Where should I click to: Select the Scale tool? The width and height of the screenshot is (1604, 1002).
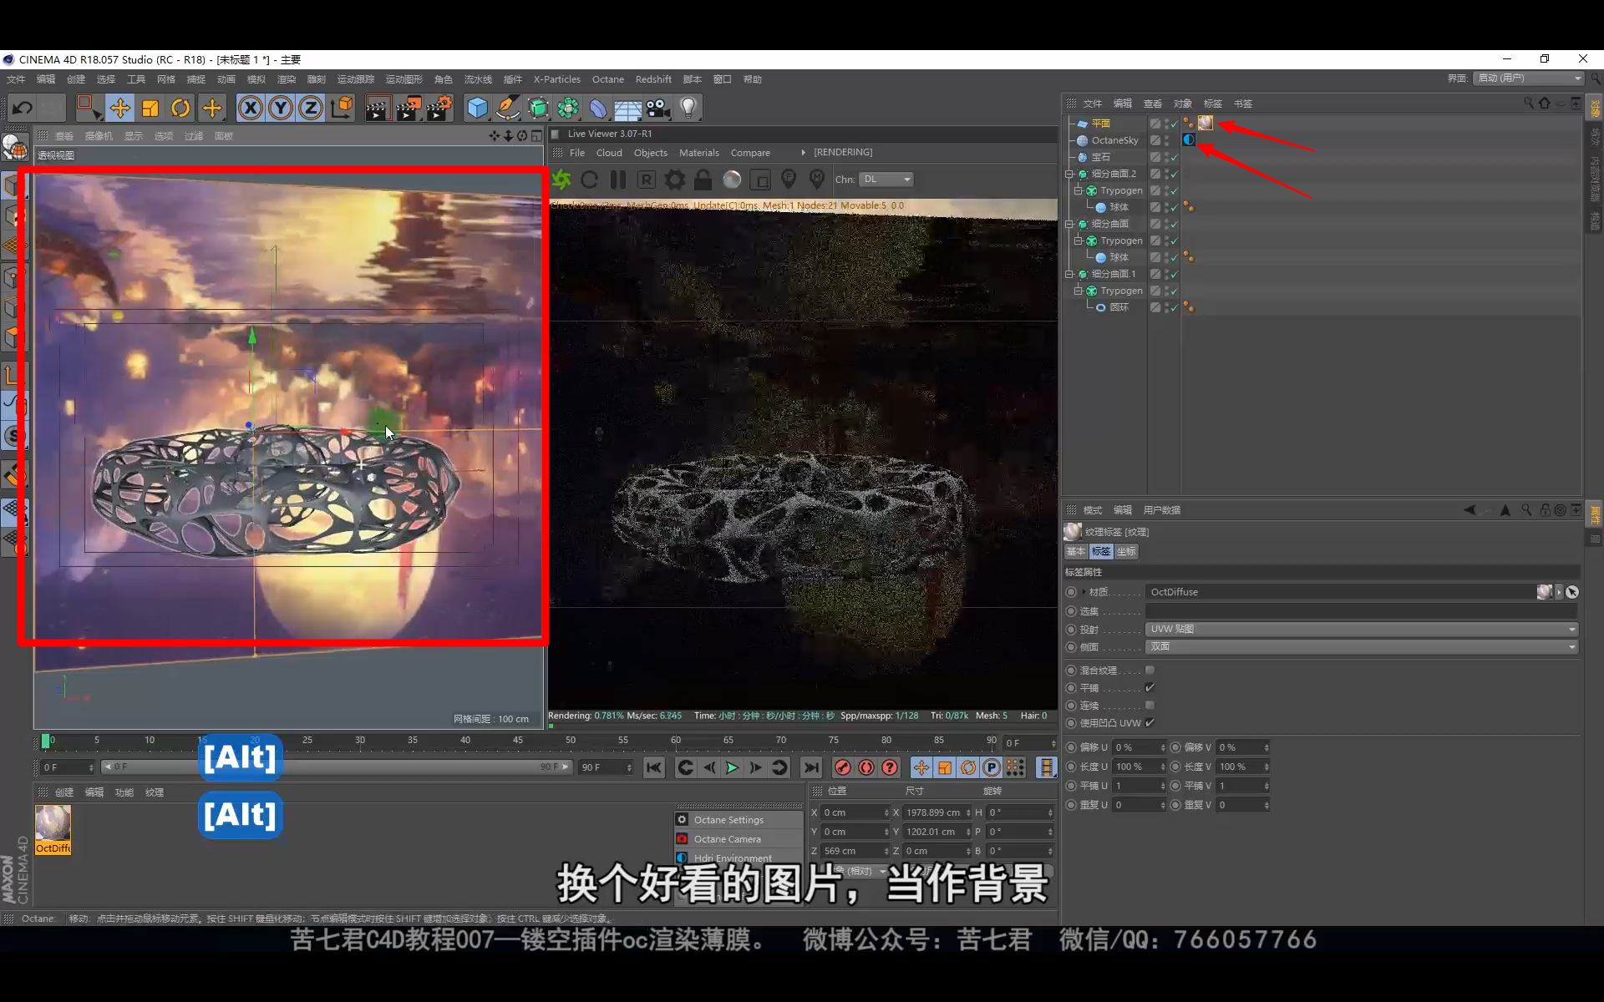click(150, 108)
